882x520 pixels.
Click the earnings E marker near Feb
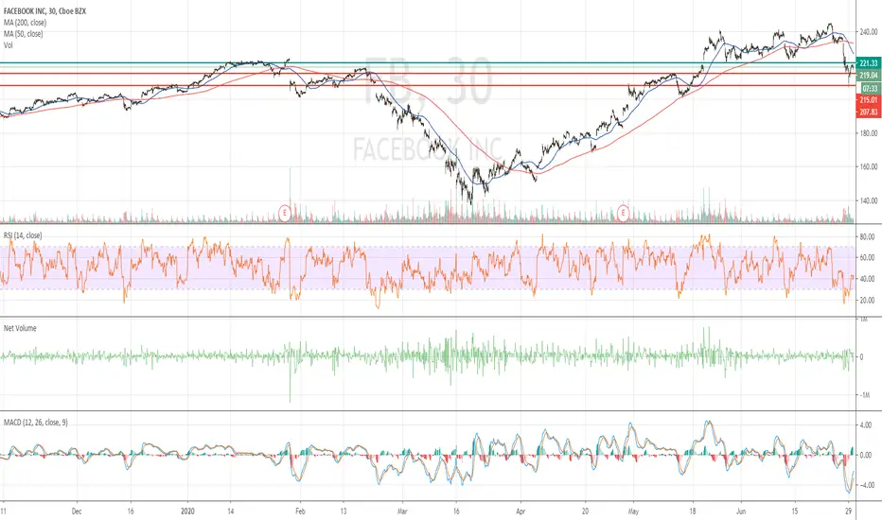pos(285,213)
